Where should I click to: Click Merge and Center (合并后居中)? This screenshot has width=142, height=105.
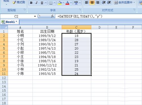click(123, 3)
